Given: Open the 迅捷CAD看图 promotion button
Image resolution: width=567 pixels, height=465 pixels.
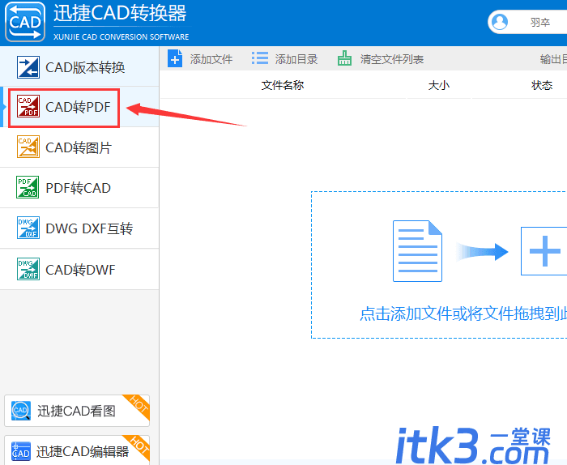Looking at the screenshot, I should click(77, 411).
